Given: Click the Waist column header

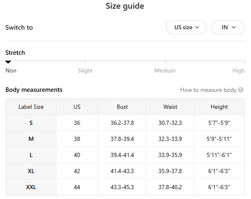Looking at the screenshot, I should [170, 107].
